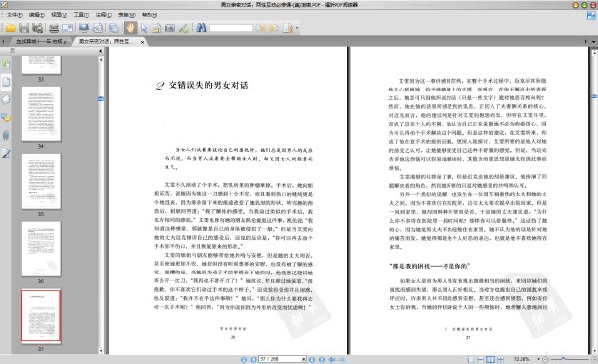
Task: Select the arrow text selection tool
Action: (x=144, y=28)
